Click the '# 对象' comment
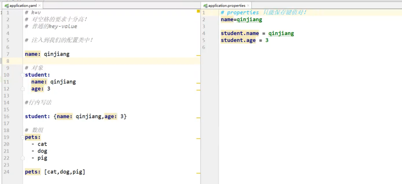 point(34,68)
